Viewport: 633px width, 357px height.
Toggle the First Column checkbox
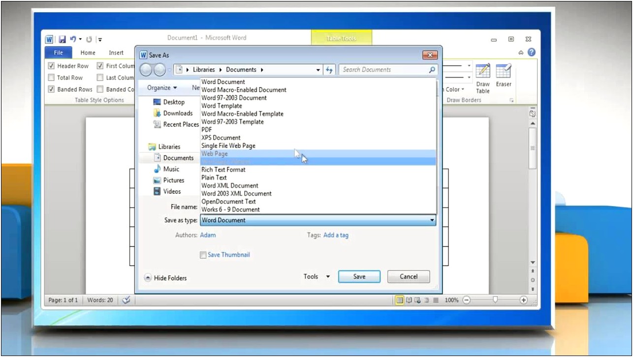click(x=100, y=66)
